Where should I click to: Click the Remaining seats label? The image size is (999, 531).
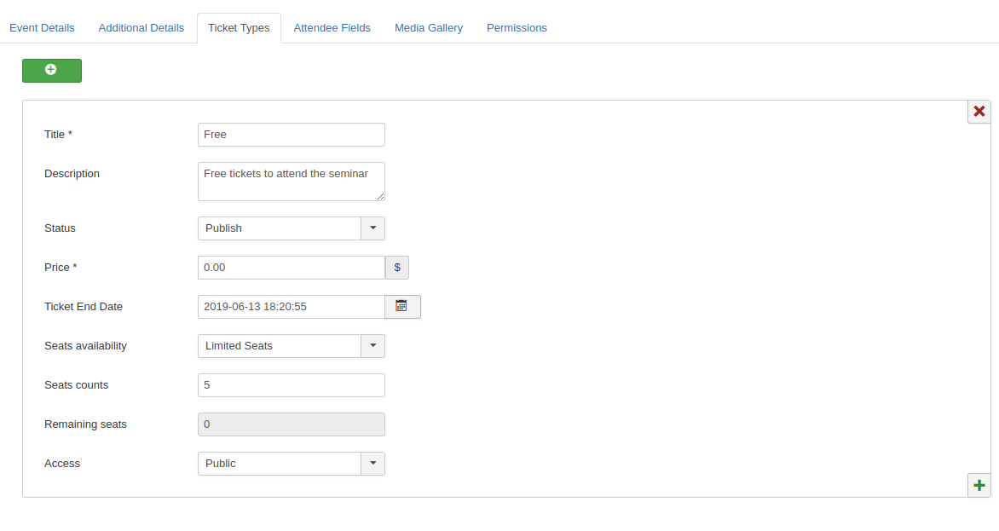[x=85, y=424]
